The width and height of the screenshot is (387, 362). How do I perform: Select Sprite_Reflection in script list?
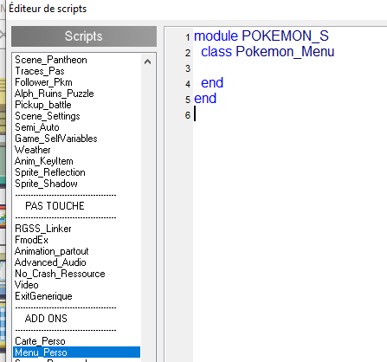click(x=50, y=172)
